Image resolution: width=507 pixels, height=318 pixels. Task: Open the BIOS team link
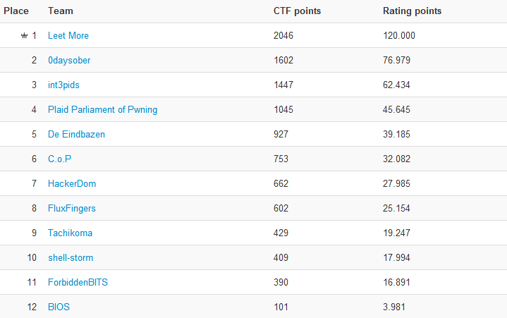pos(59,307)
